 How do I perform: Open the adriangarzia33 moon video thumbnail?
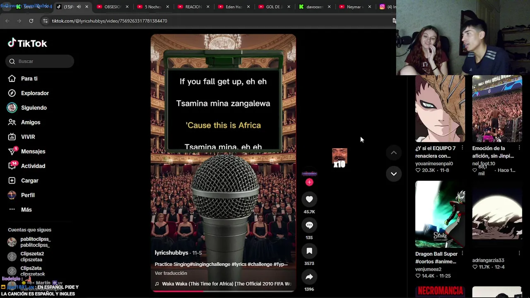pos(497,214)
